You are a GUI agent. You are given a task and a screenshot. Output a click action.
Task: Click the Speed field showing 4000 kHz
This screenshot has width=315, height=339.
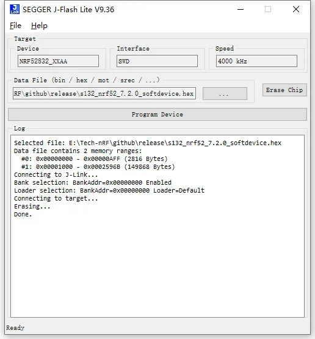tap(256, 61)
